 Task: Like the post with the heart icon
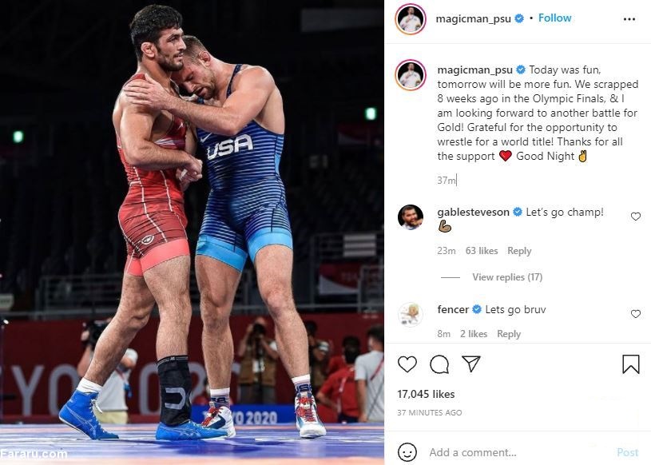[x=407, y=364]
